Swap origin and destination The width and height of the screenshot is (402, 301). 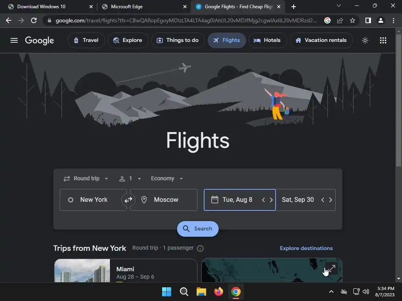(128, 199)
